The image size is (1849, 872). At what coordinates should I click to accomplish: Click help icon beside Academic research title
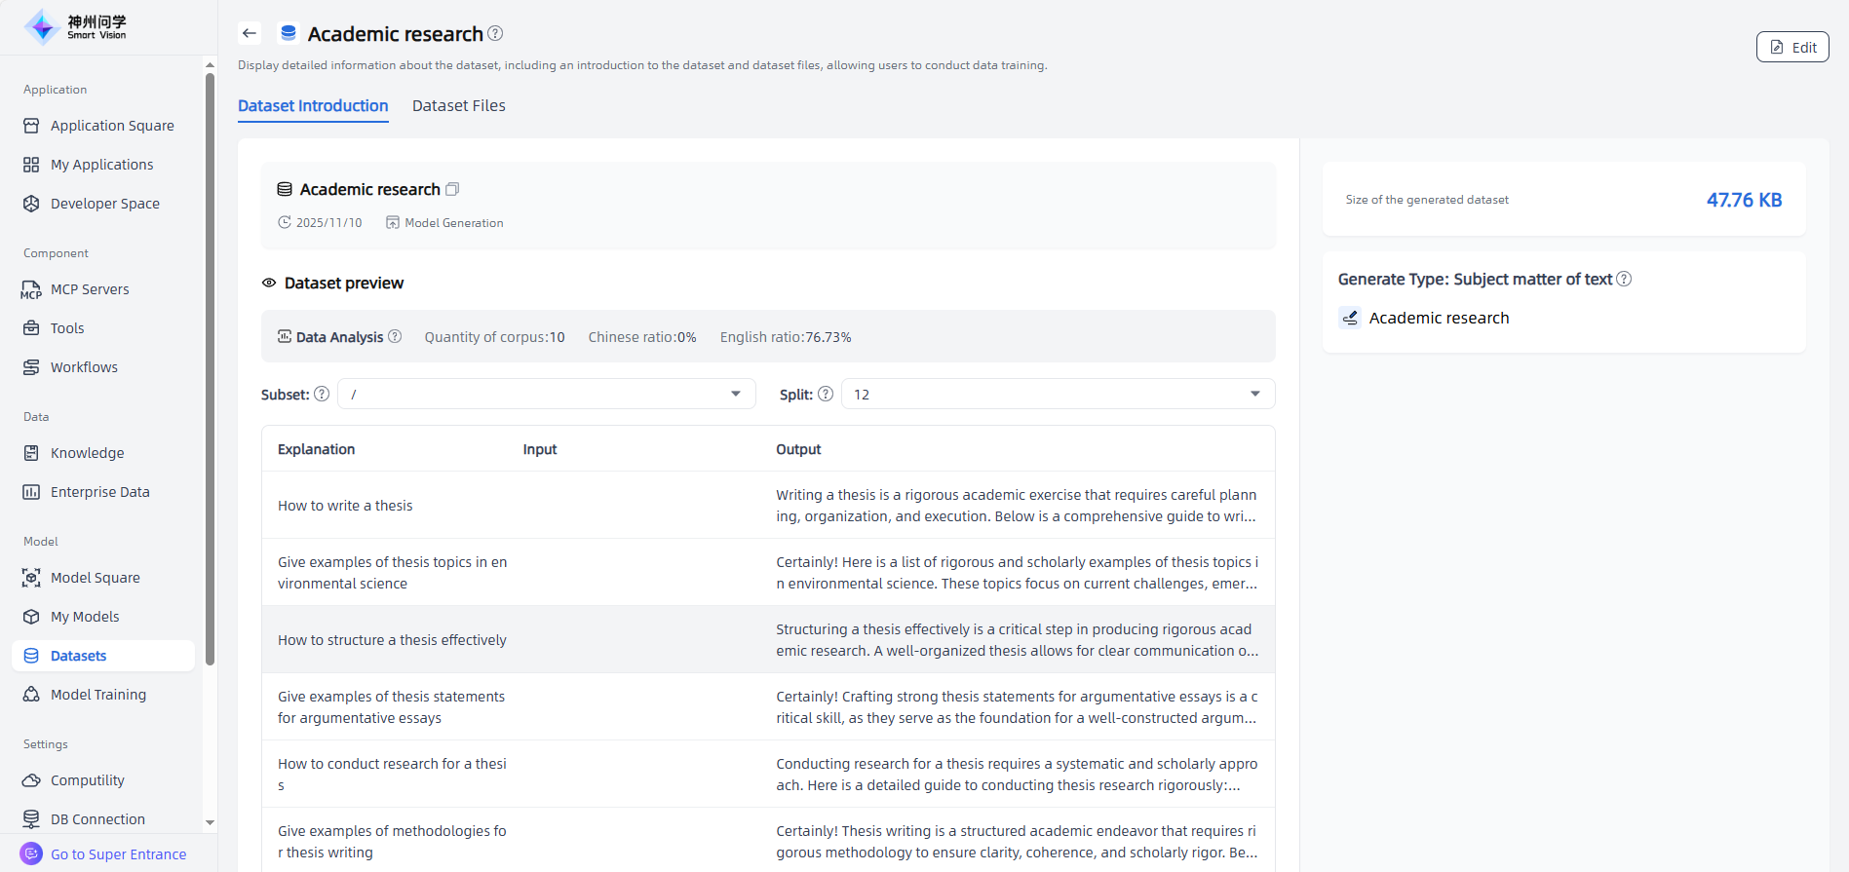[495, 33]
